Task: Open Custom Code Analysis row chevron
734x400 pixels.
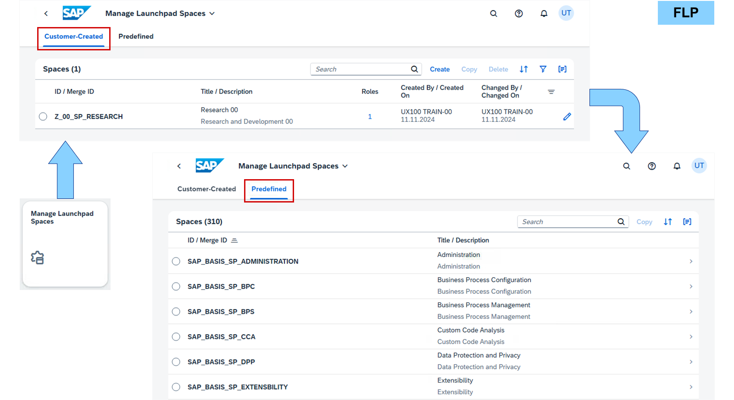Action: click(x=691, y=337)
